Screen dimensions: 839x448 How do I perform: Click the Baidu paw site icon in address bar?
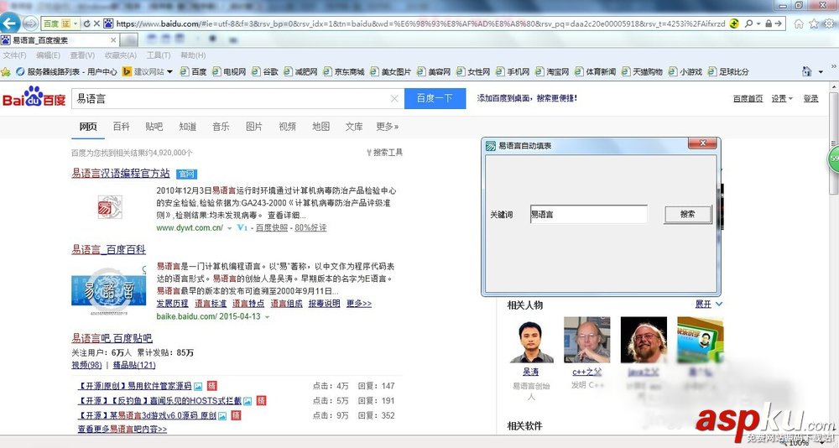click(108, 23)
